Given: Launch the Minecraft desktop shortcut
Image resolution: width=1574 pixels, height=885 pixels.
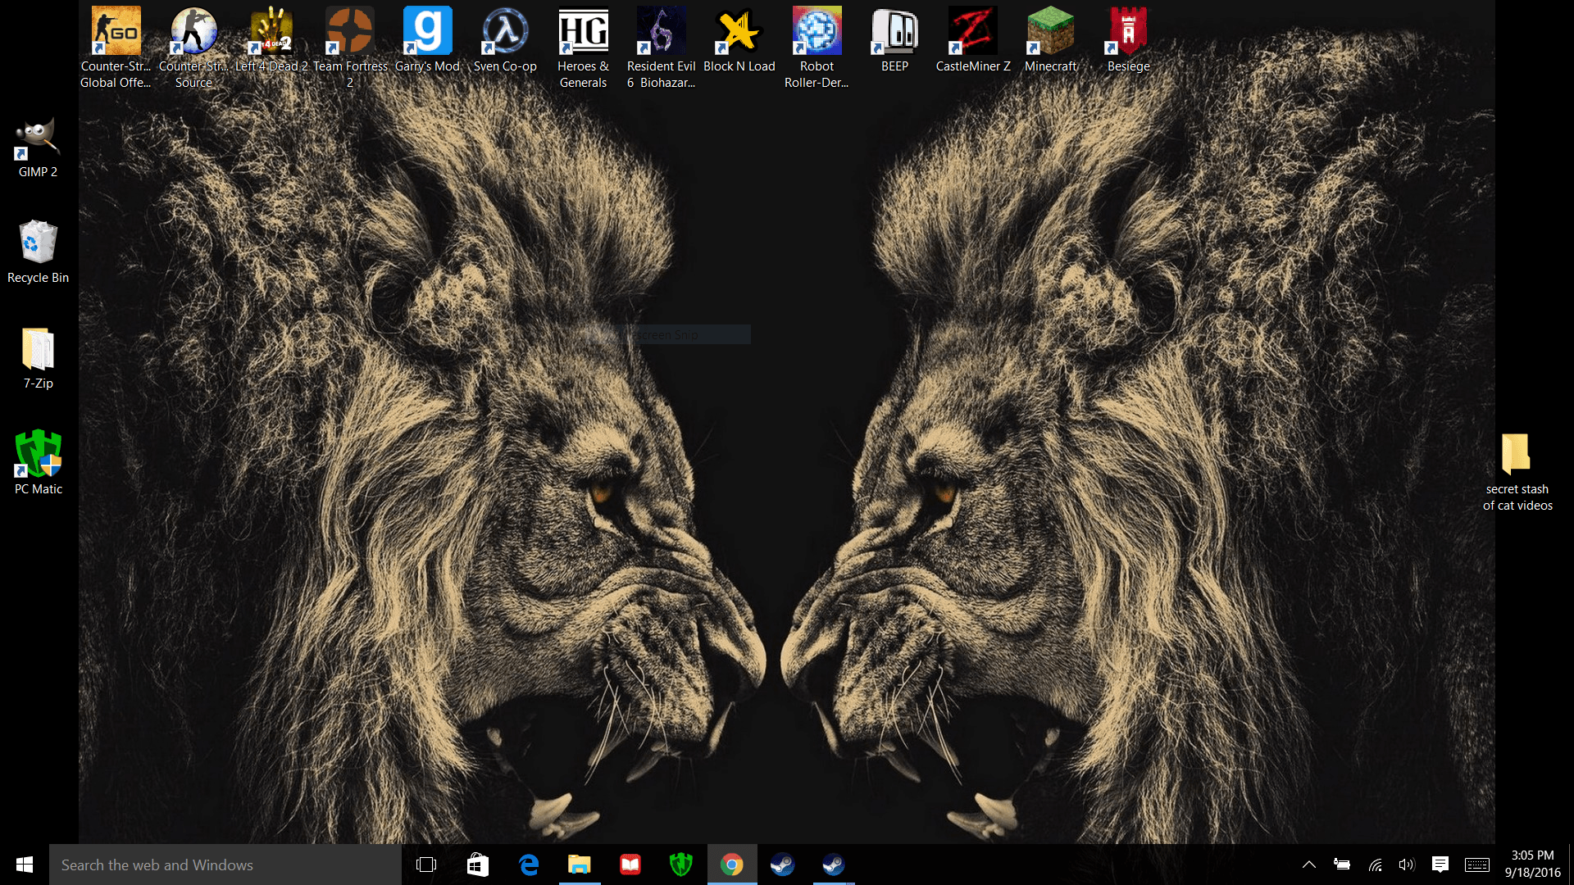Looking at the screenshot, I should pos(1050,29).
